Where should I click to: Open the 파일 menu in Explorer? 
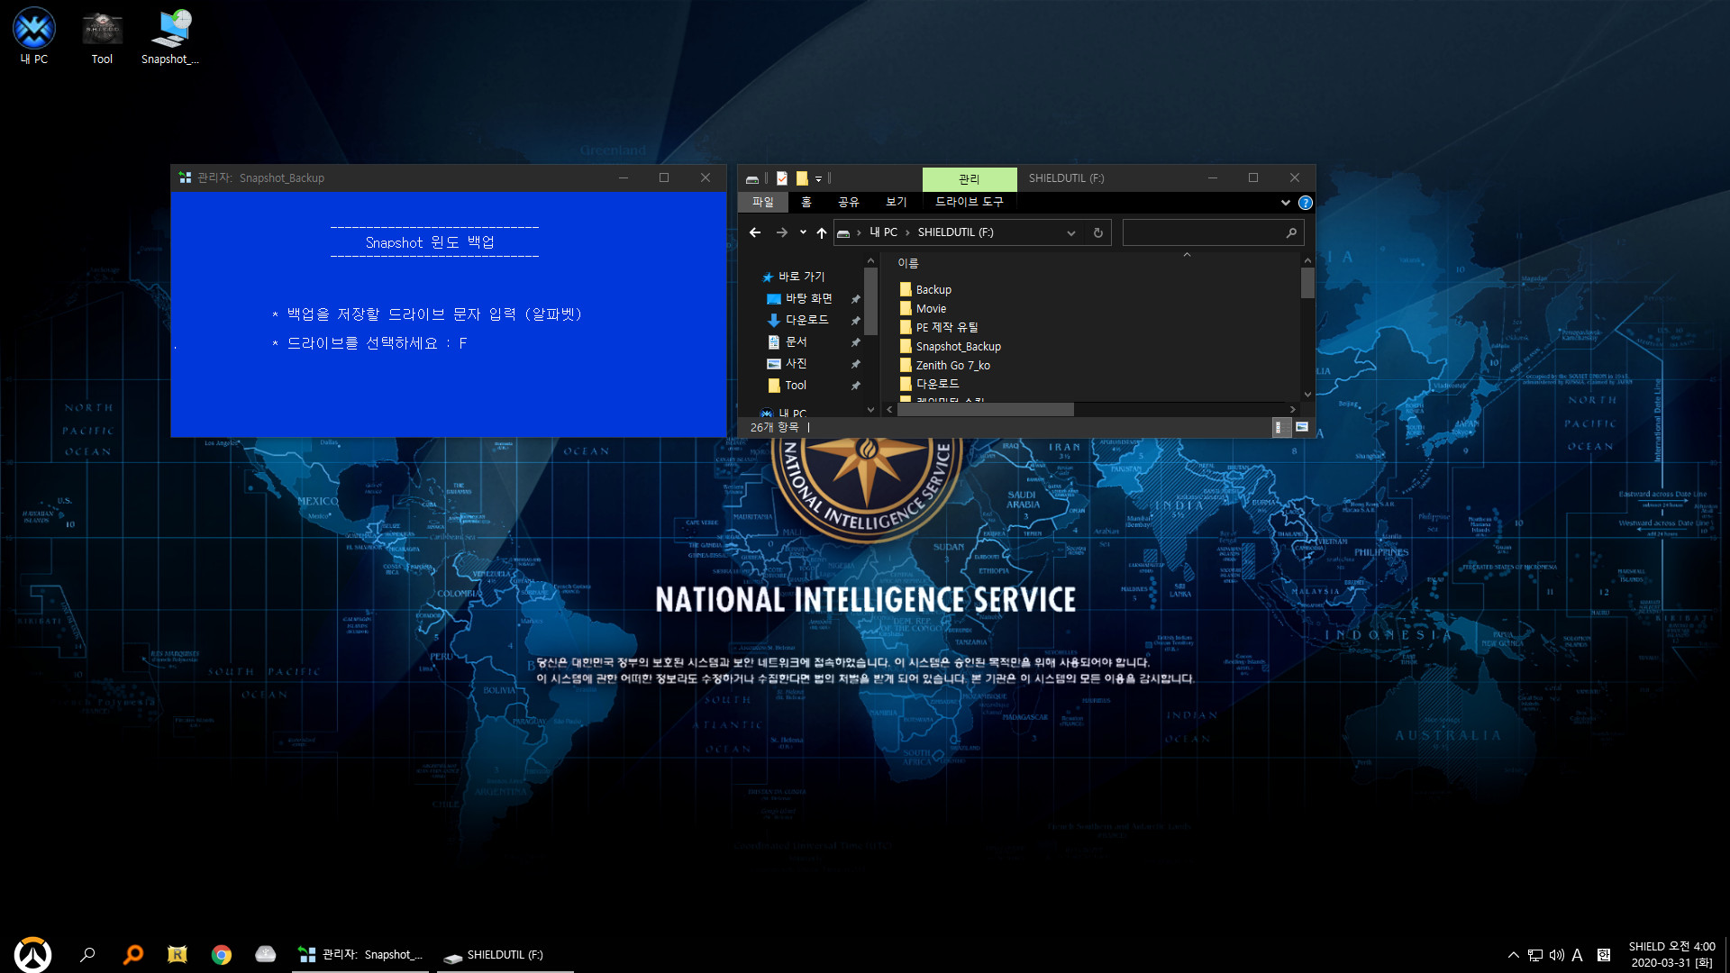[762, 202]
